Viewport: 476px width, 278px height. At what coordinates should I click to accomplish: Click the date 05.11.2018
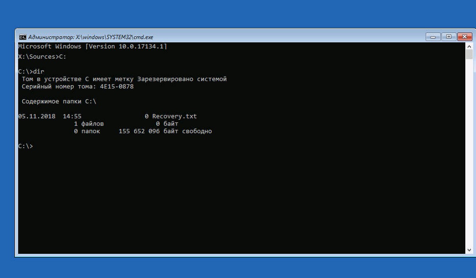pos(37,116)
